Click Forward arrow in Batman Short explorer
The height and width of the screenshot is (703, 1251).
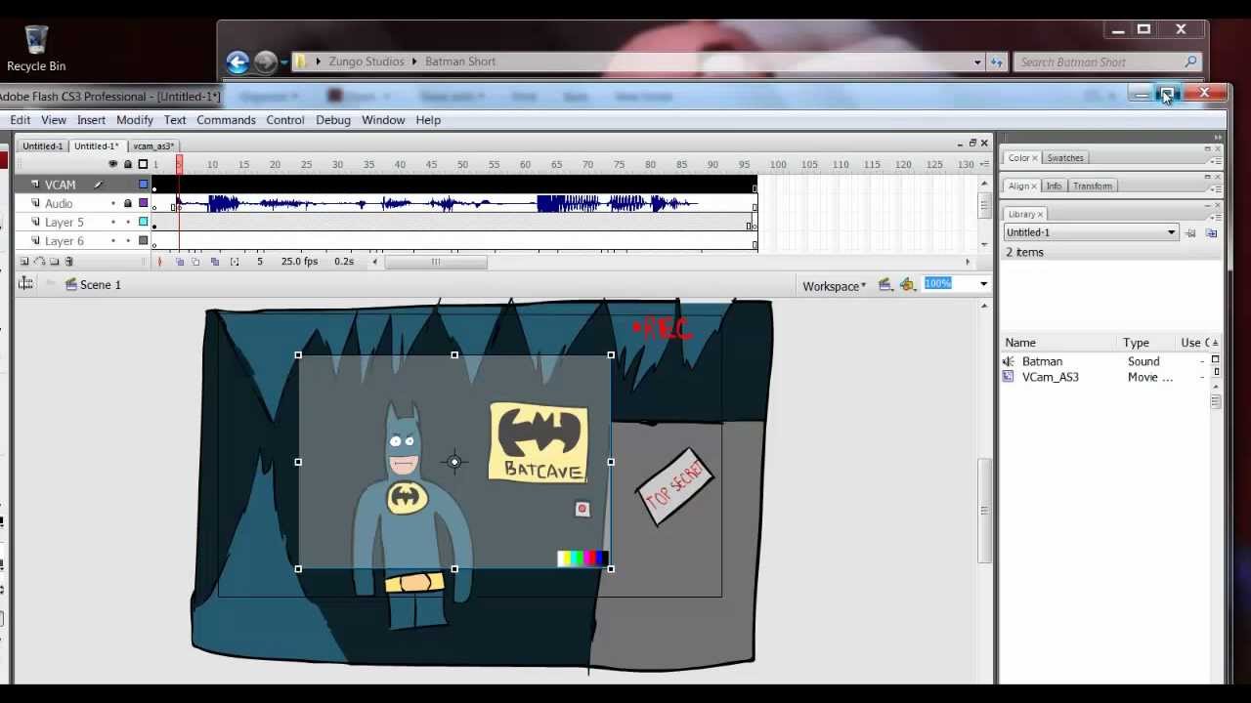pyautogui.click(x=265, y=62)
